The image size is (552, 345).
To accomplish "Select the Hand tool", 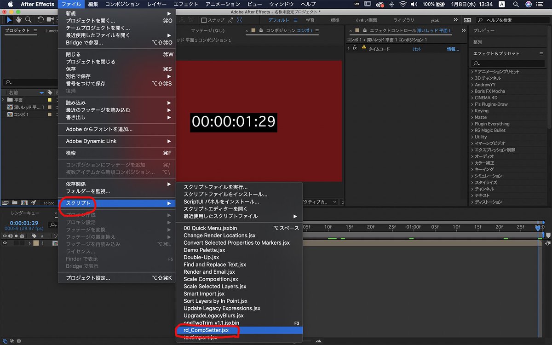I will pyautogui.click(x=19, y=20).
